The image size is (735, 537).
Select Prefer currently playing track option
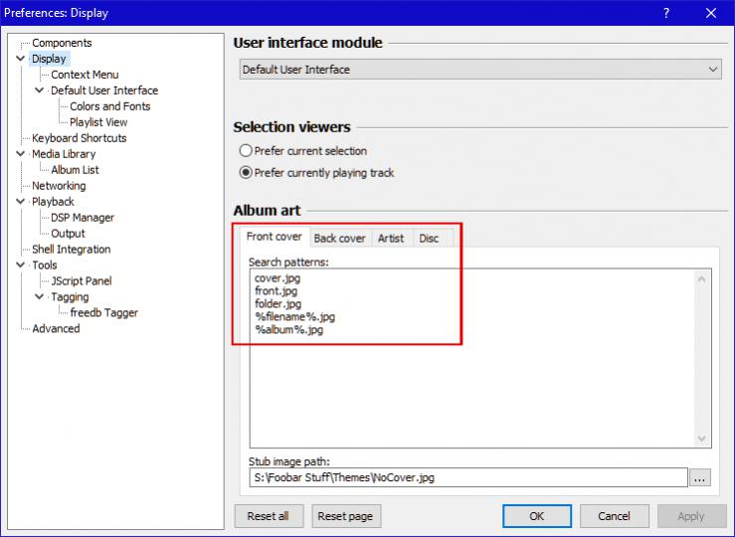(x=246, y=173)
